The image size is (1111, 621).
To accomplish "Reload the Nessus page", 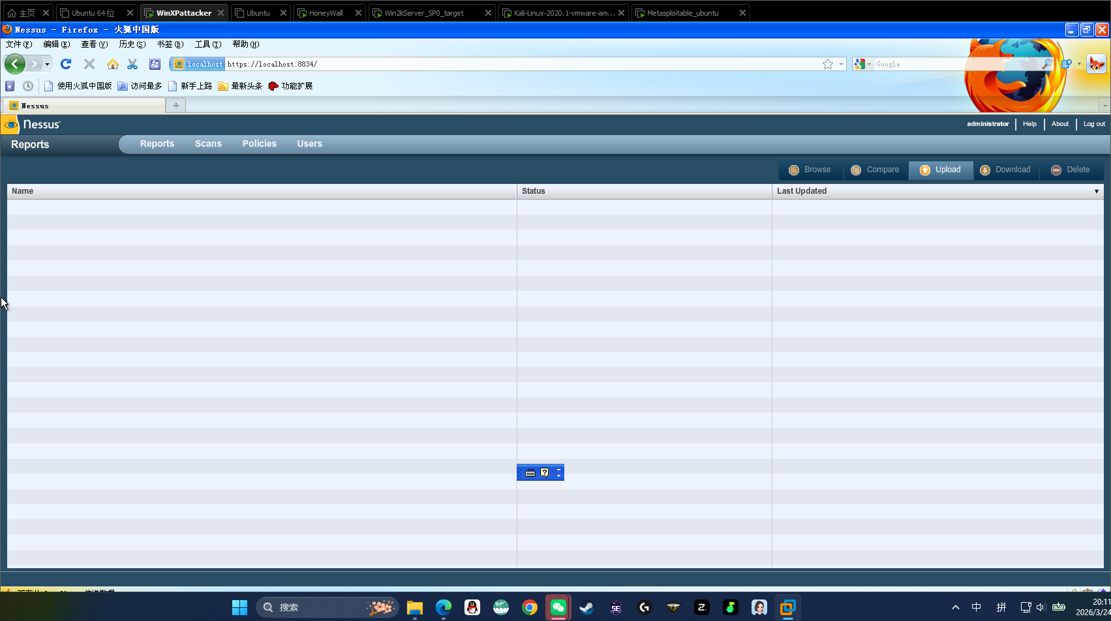I will coord(66,64).
